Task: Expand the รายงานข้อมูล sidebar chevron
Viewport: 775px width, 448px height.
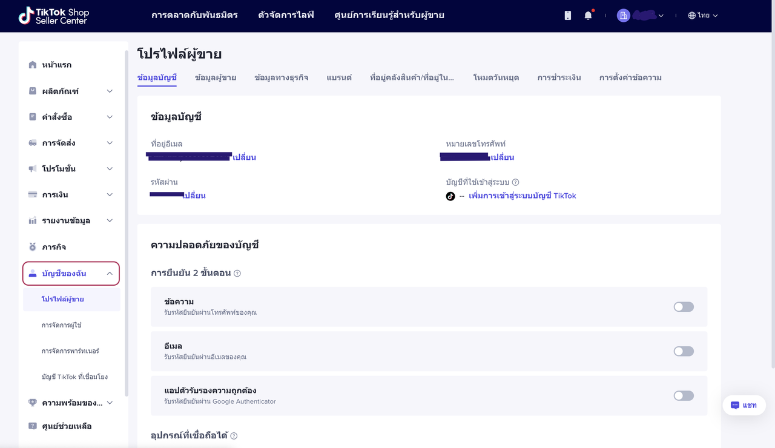Action: coord(110,221)
